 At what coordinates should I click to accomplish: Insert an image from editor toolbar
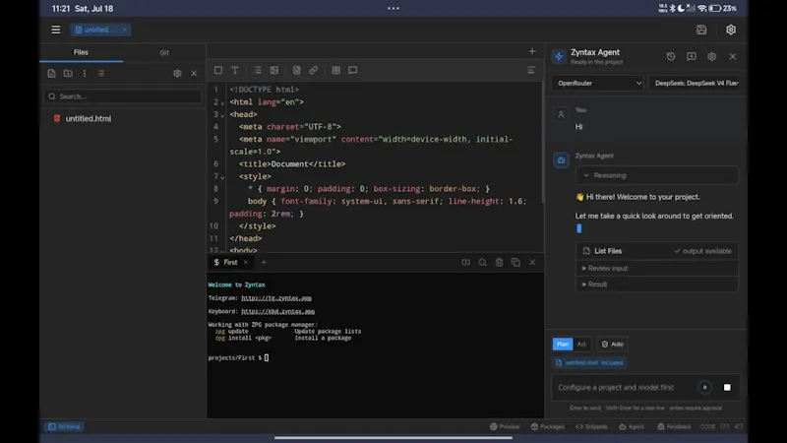[x=274, y=70]
